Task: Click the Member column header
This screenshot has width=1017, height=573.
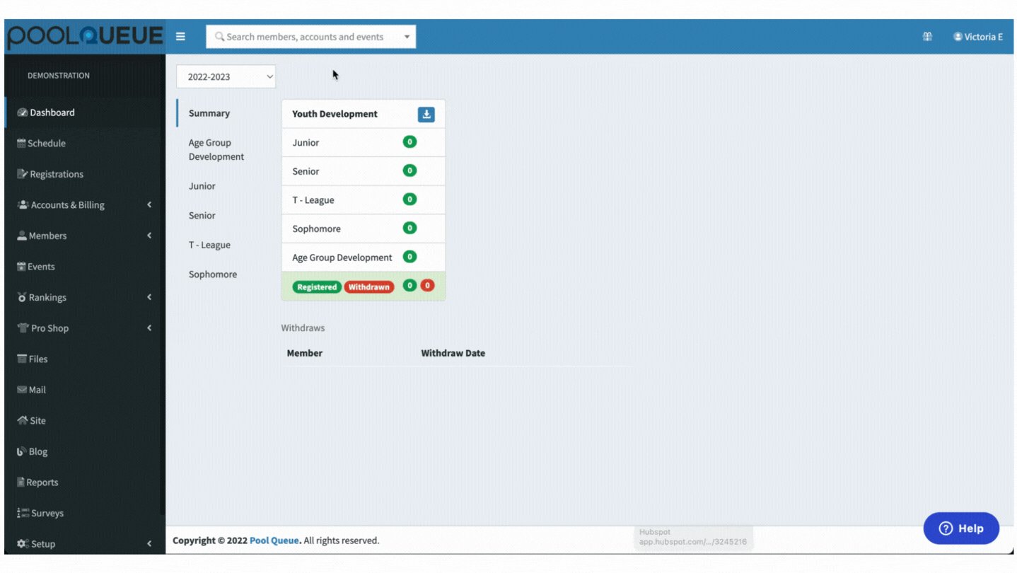Action: (305, 353)
